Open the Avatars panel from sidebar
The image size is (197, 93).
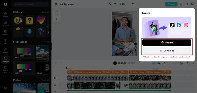[5, 33]
